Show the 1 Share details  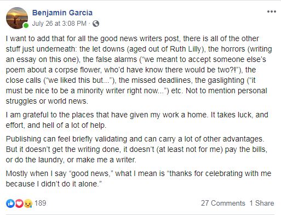(x=262, y=203)
